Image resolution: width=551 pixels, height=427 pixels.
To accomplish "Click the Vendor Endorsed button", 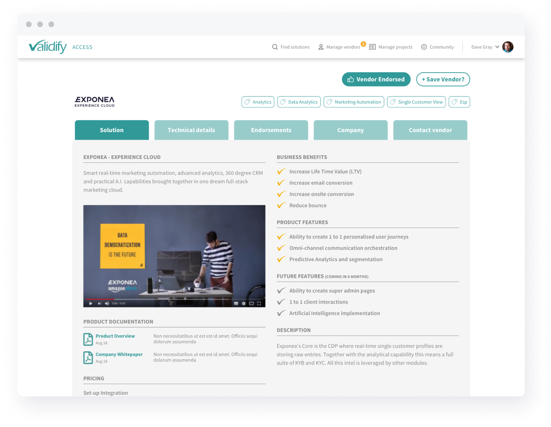I will pyautogui.click(x=376, y=79).
